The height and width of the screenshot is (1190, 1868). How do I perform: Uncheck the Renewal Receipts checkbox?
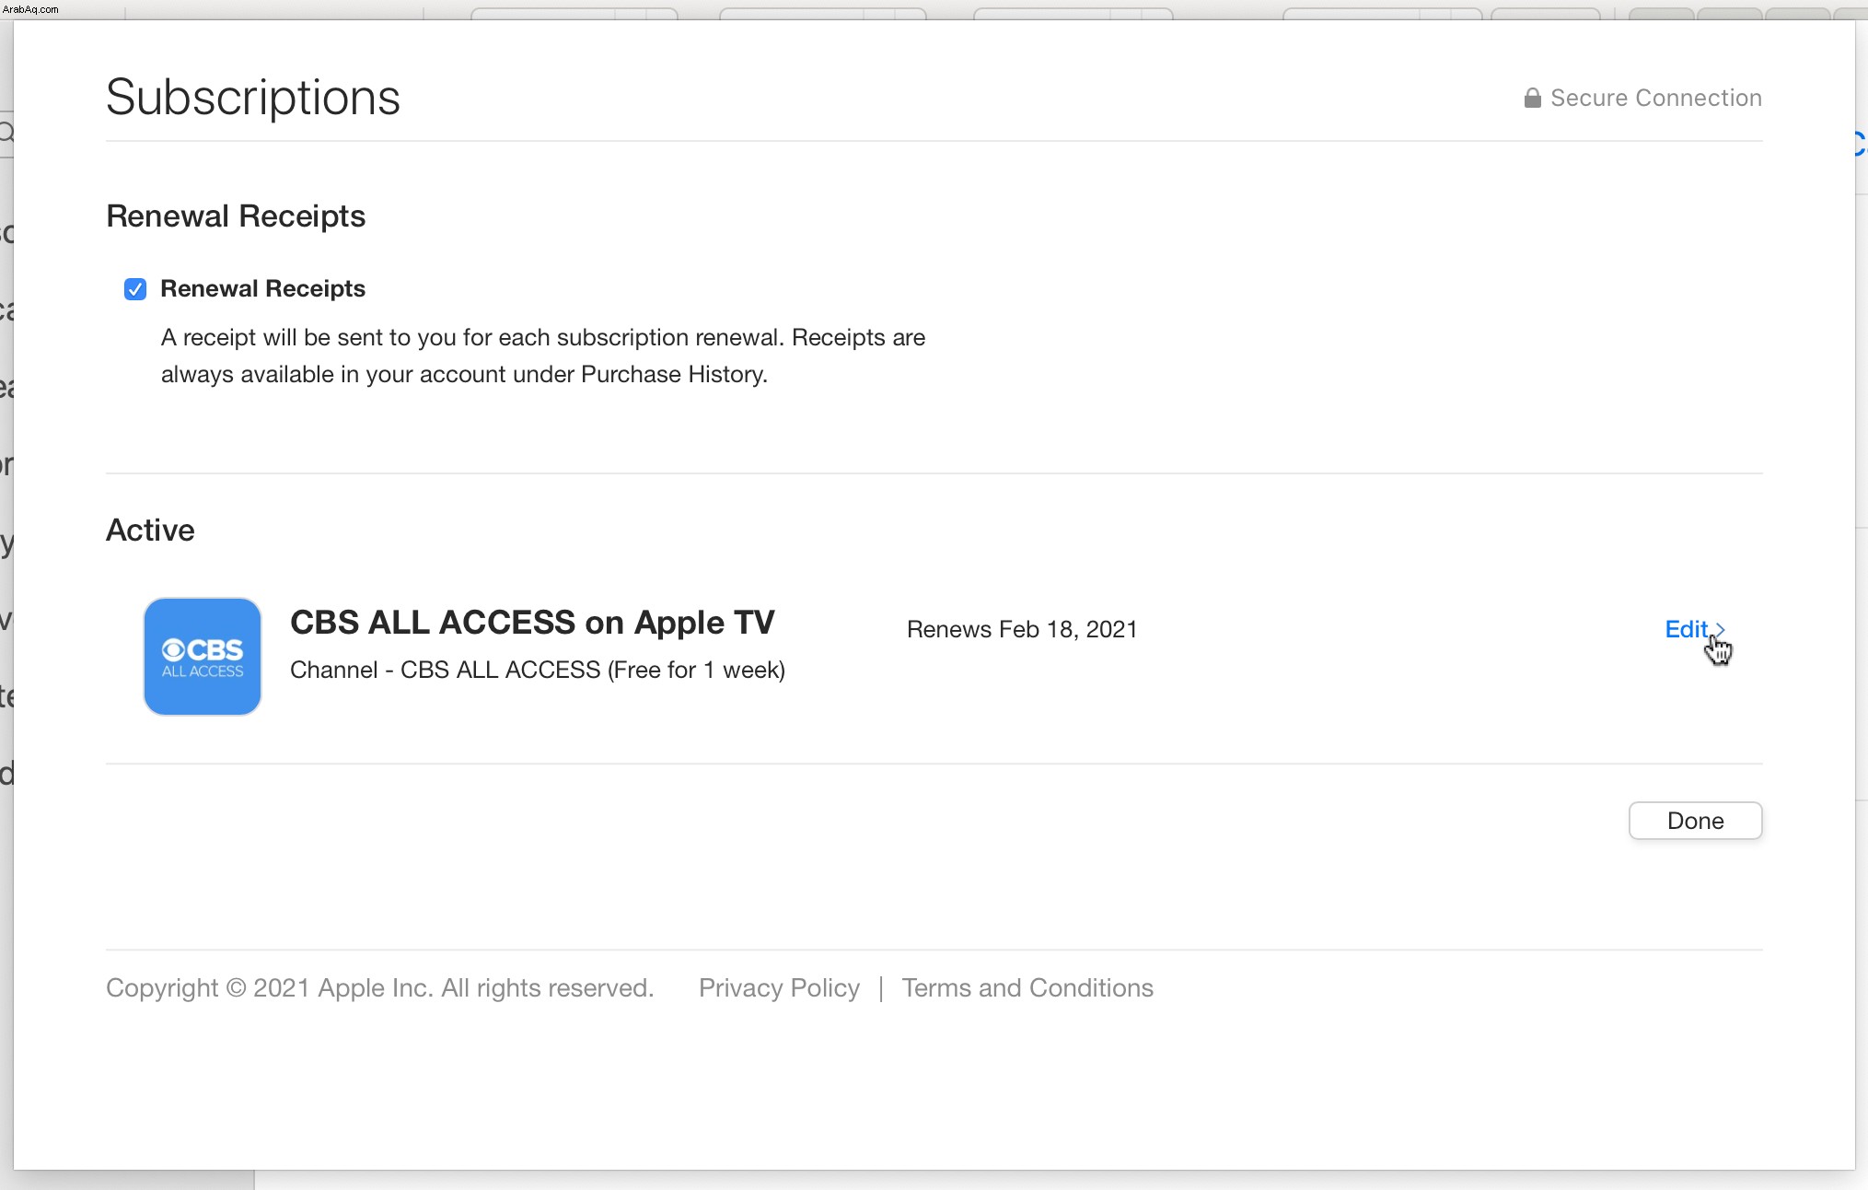(x=135, y=289)
